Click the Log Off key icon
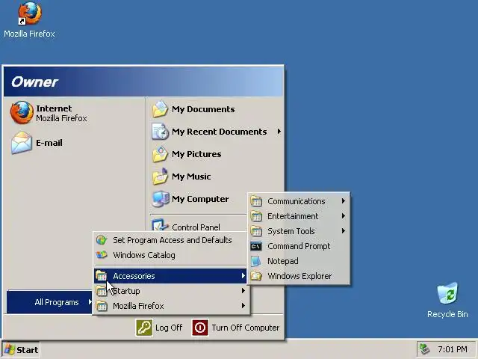The width and height of the screenshot is (478, 359). click(144, 328)
